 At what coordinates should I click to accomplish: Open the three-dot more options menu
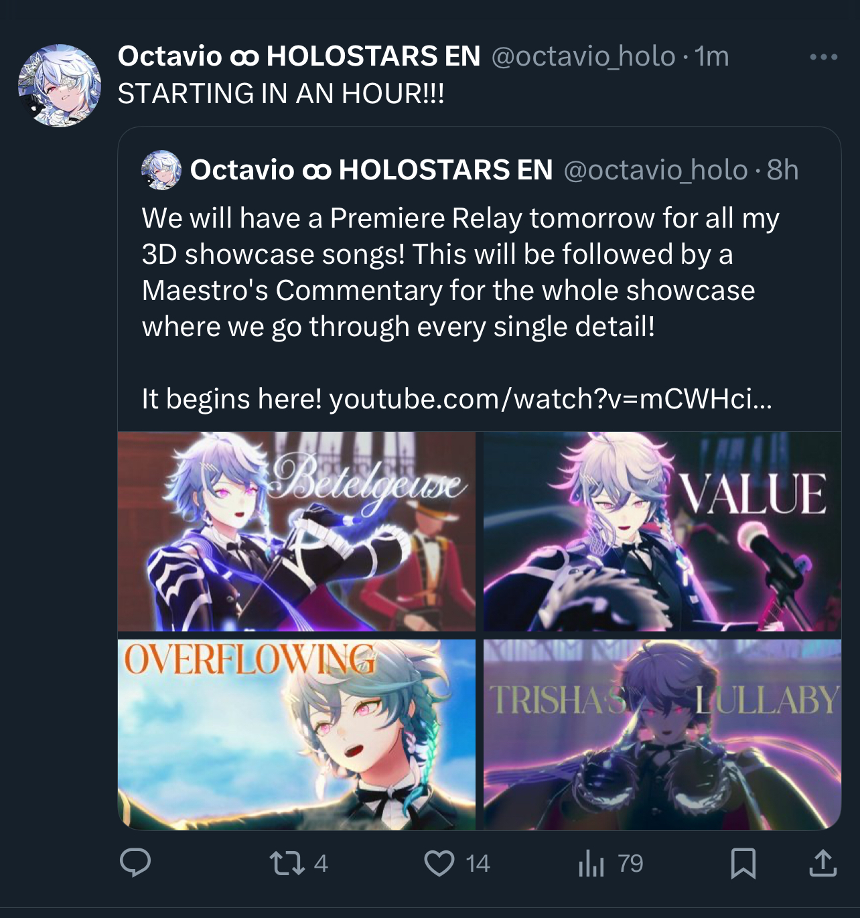pyautogui.click(x=823, y=57)
